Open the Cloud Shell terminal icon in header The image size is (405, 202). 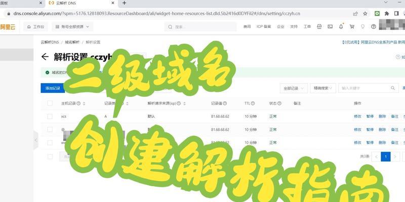coord(330,27)
